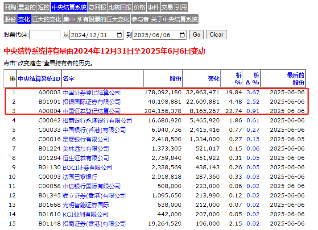
Task: Open the 巨大的变化 sub-tab
Action: [x=47, y=19]
